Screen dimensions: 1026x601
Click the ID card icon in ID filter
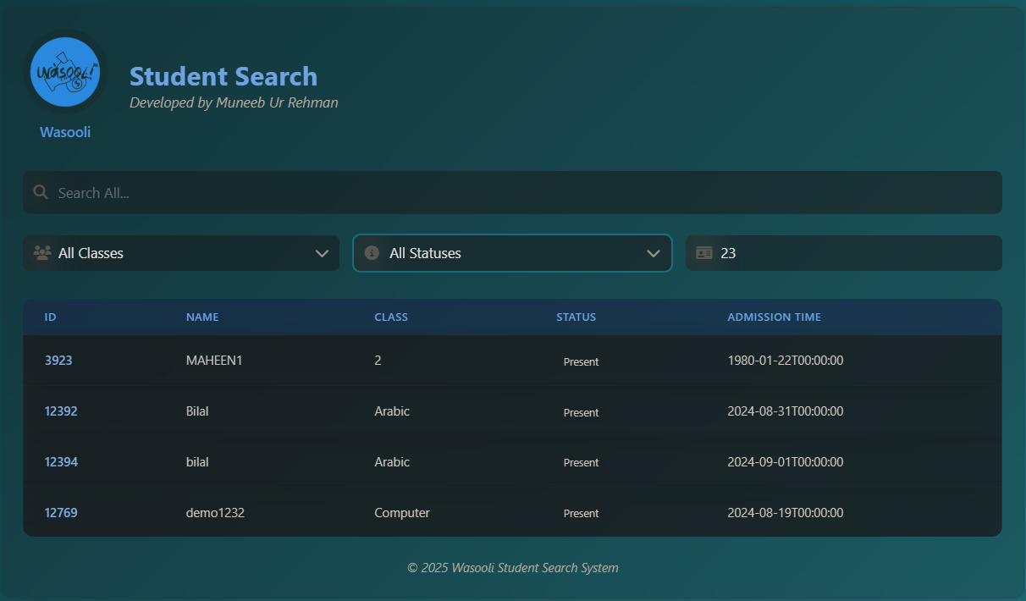[703, 252]
